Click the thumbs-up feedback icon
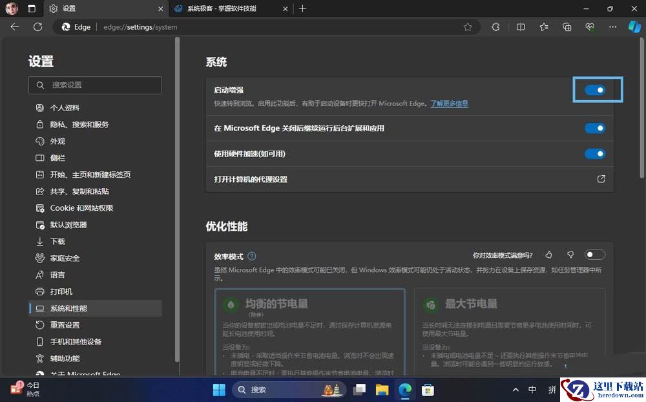Image resolution: width=646 pixels, height=402 pixels. 548,255
